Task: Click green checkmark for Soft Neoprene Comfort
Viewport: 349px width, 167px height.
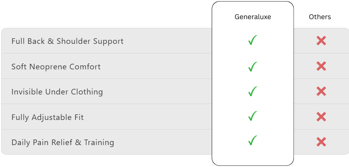Action: click(x=253, y=67)
